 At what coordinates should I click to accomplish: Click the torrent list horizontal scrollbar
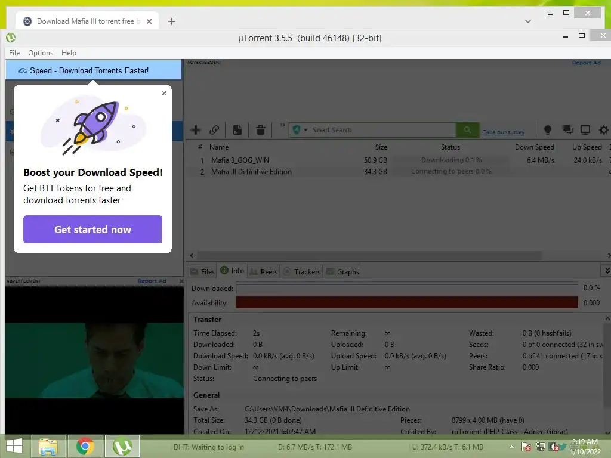click(369, 255)
